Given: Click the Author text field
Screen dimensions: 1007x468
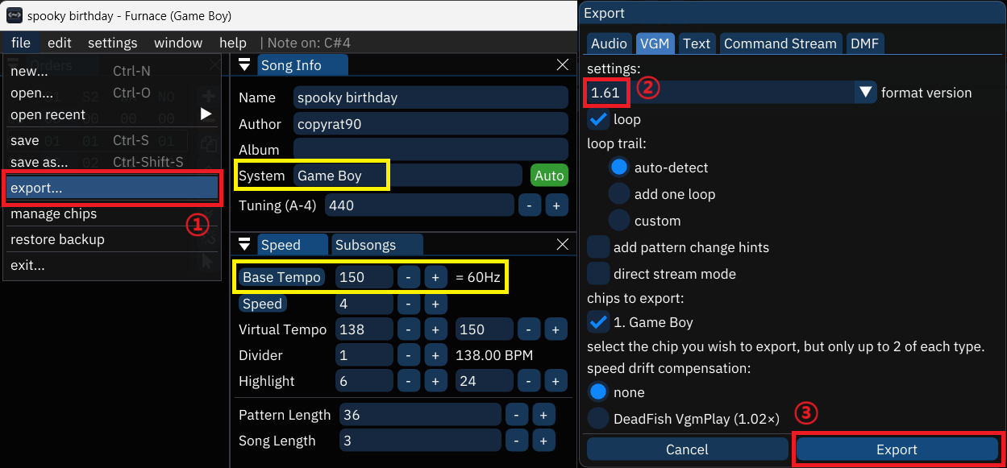Looking at the screenshot, I should (431, 124).
